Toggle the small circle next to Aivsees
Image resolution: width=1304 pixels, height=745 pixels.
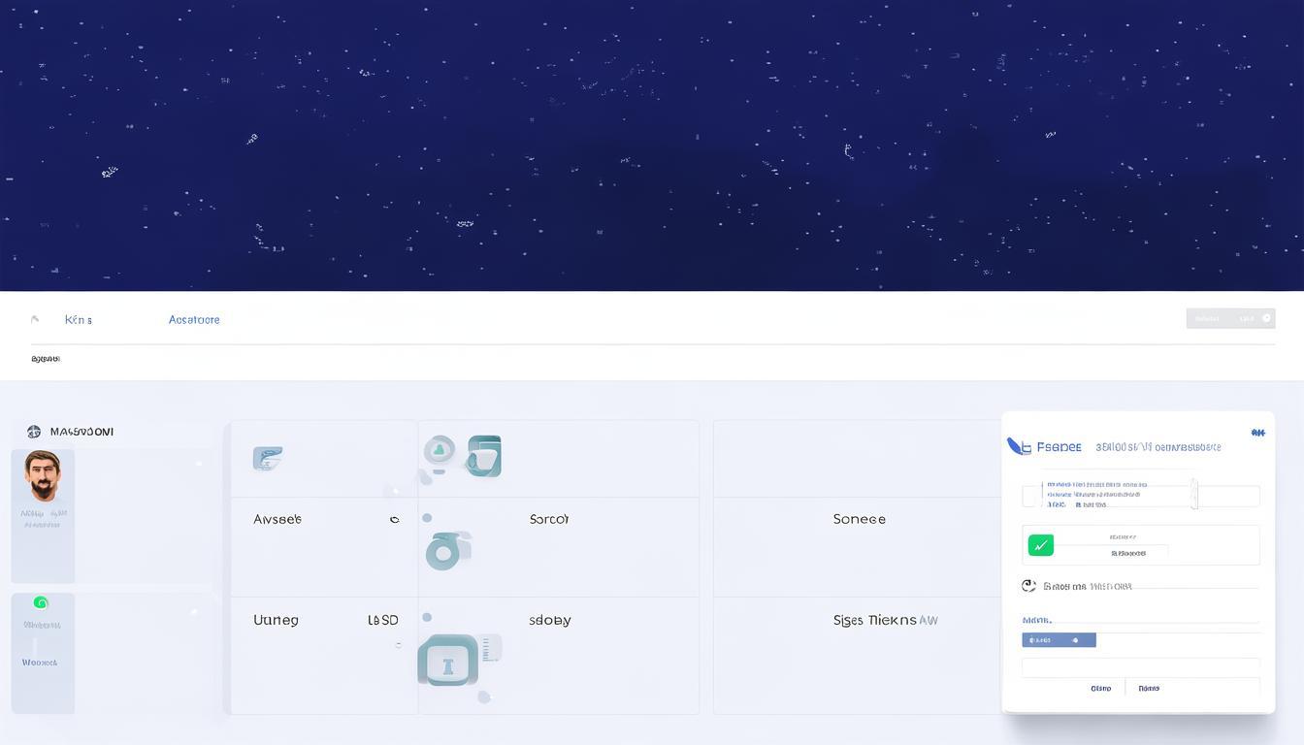(394, 520)
